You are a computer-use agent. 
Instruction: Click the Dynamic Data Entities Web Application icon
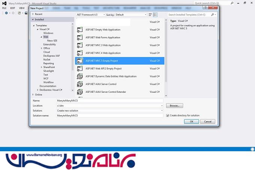[79, 76]
